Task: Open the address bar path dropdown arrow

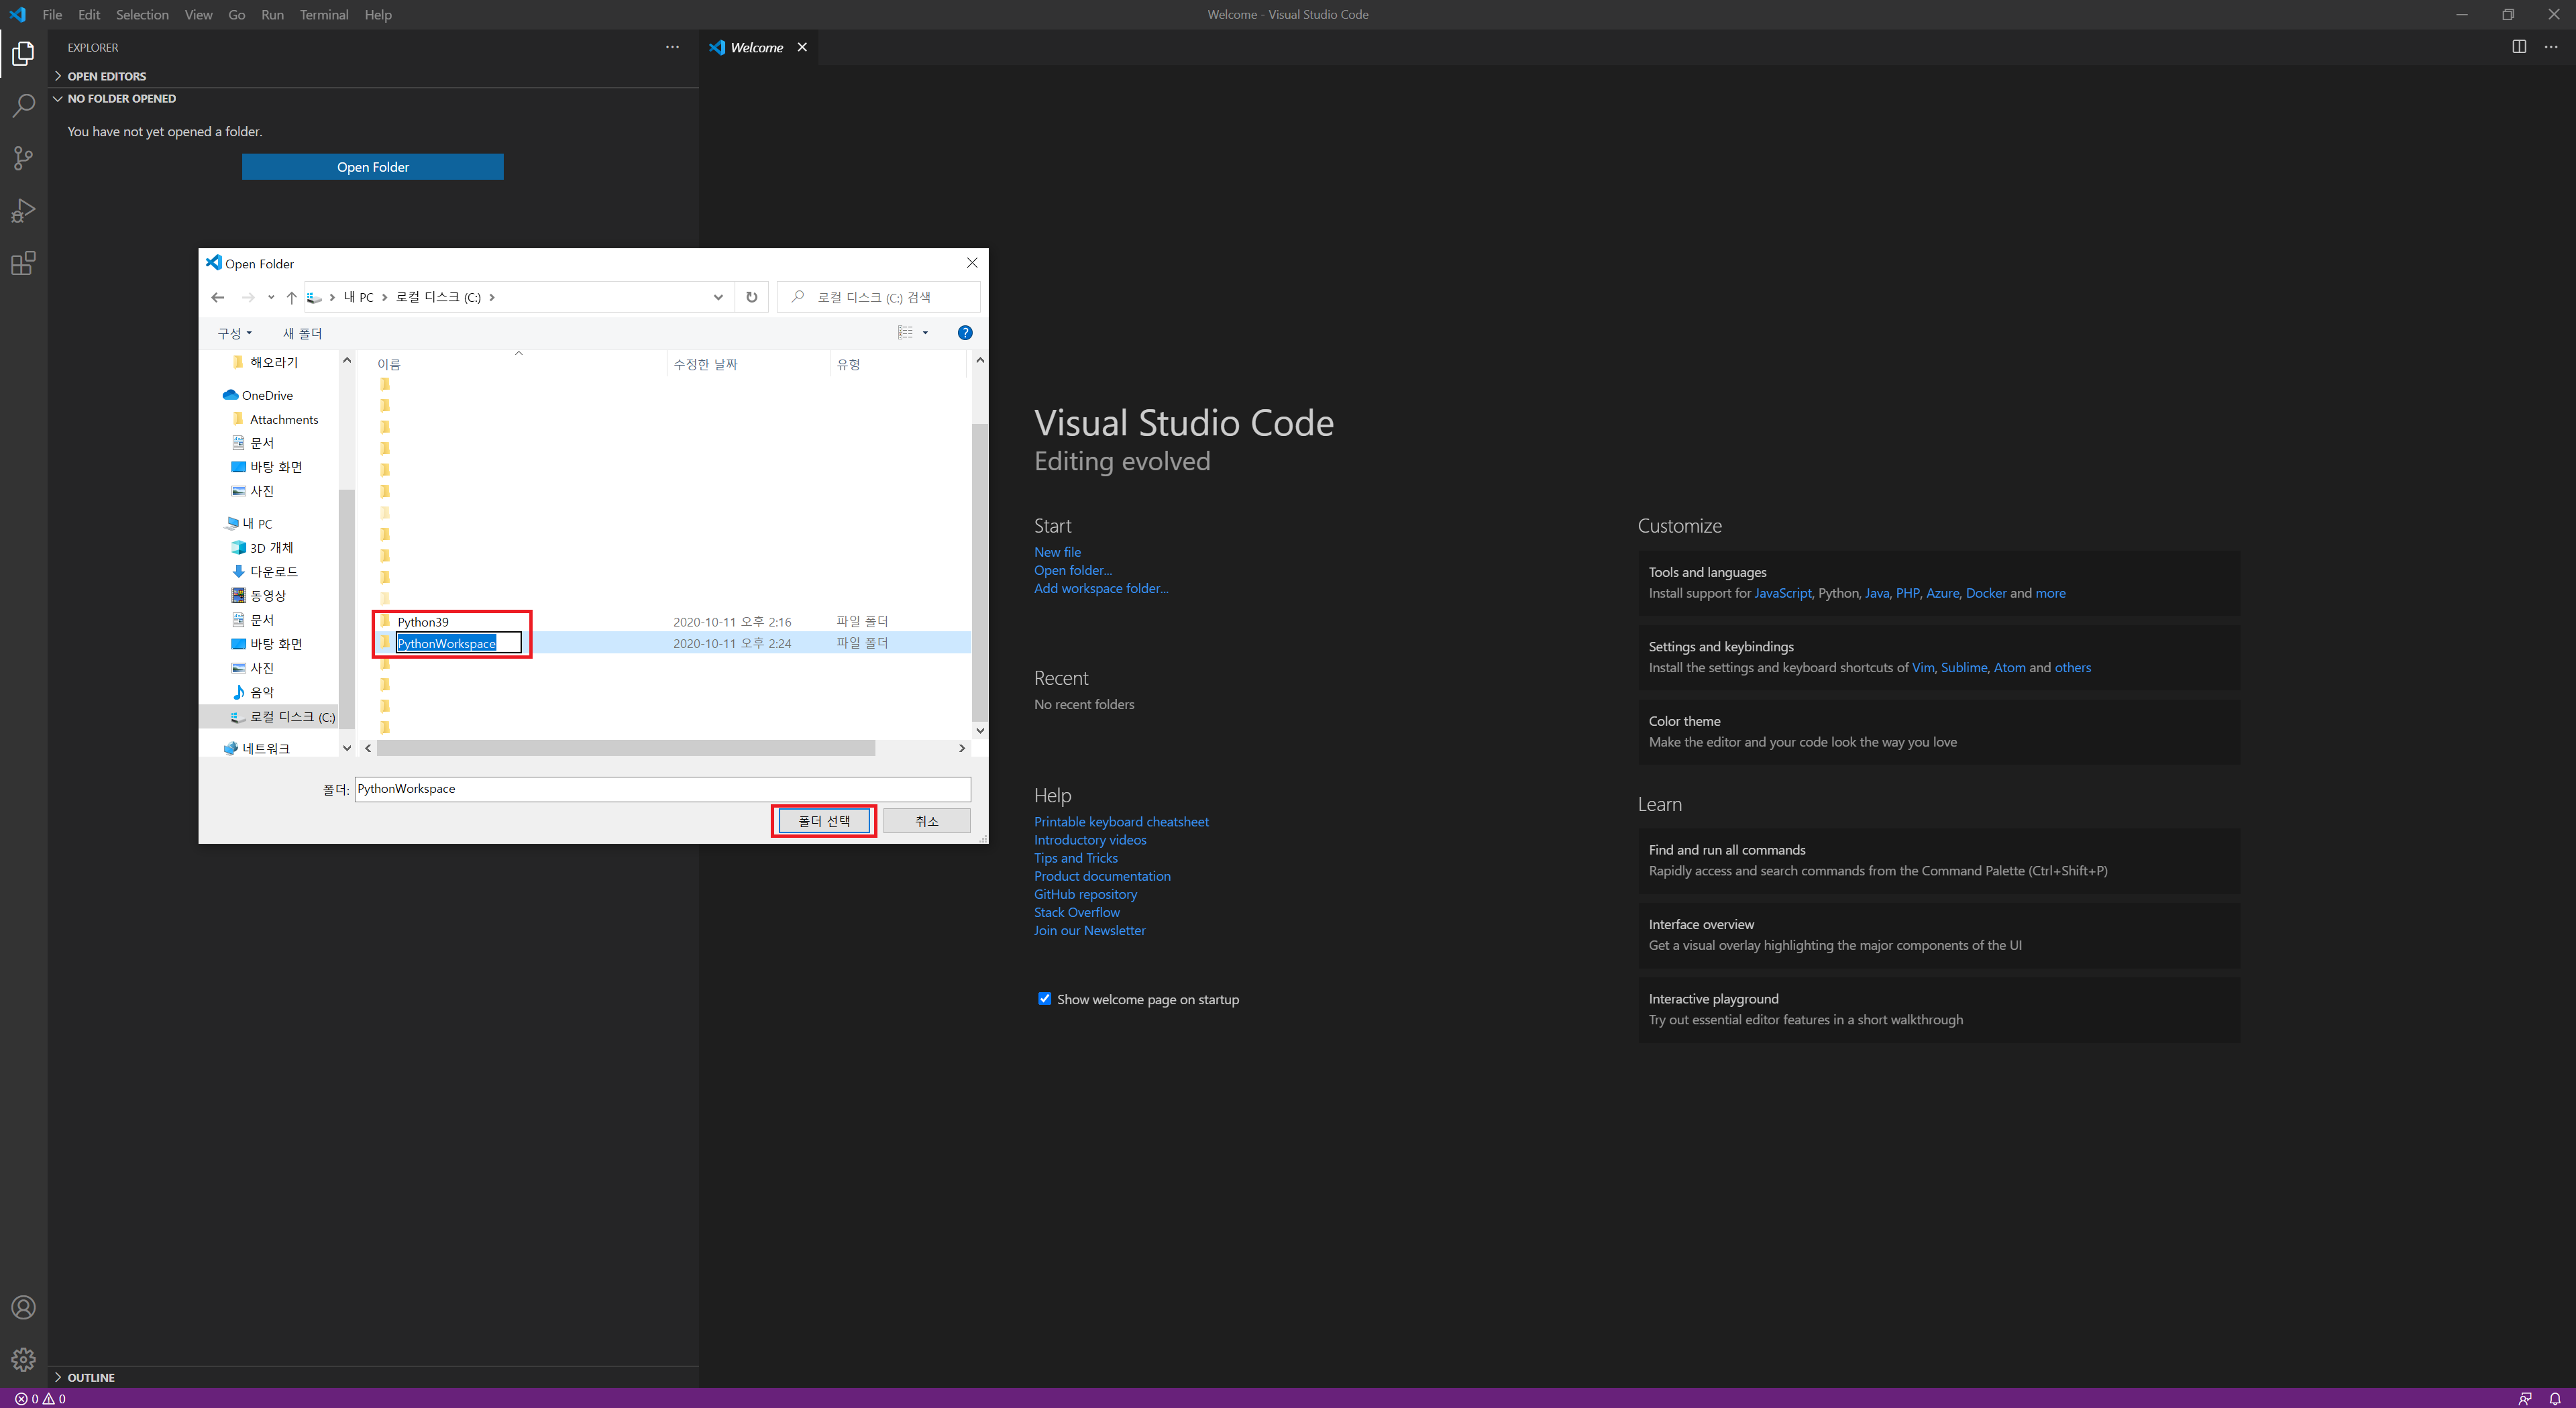Action: [718, 297]
